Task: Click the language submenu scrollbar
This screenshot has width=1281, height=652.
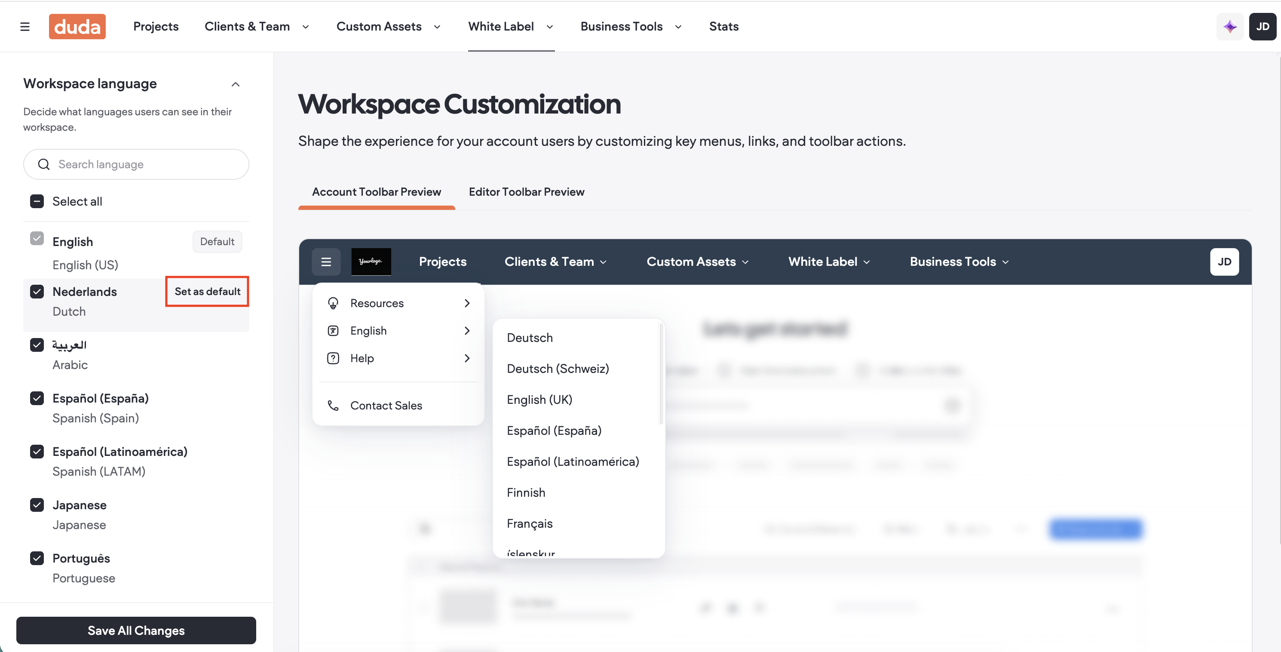Action: click(x=661, y=374)
